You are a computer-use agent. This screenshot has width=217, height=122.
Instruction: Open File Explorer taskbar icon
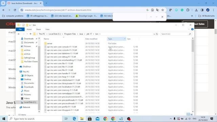point(82,119)
